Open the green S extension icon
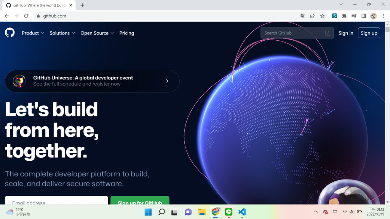The width and height of the screenshot is (390, 219). [334, 16]
